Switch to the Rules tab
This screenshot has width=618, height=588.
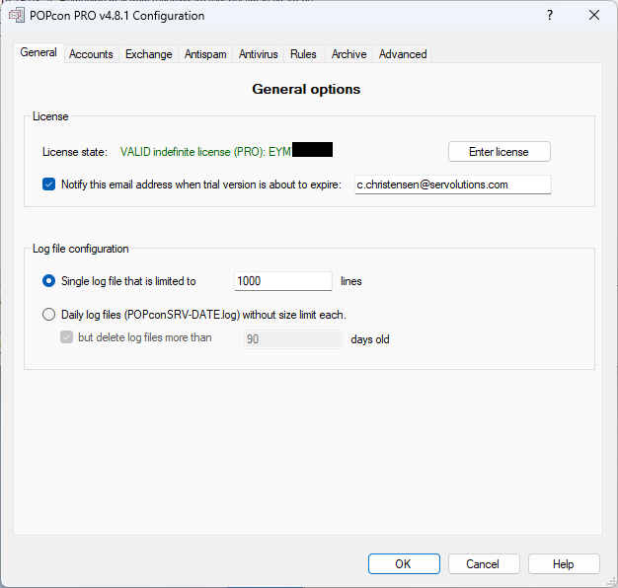(303, 54)
